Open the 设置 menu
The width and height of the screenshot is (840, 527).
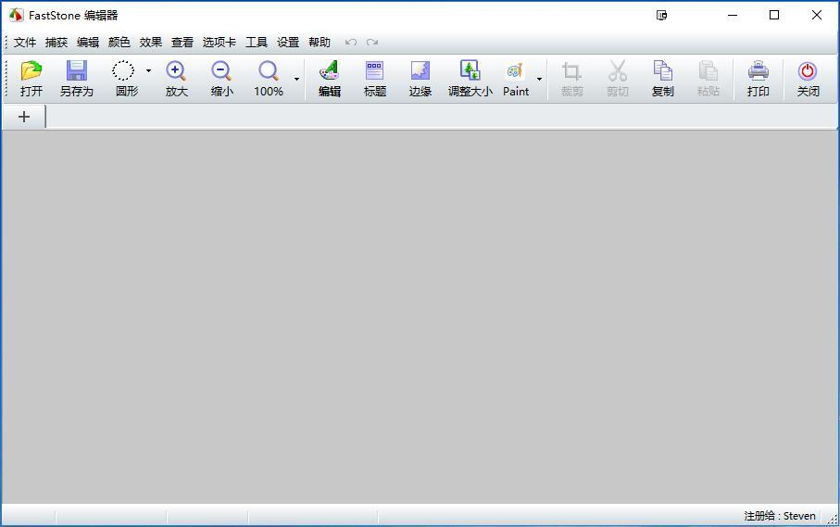pyautogui.click(x=288, y=43)
